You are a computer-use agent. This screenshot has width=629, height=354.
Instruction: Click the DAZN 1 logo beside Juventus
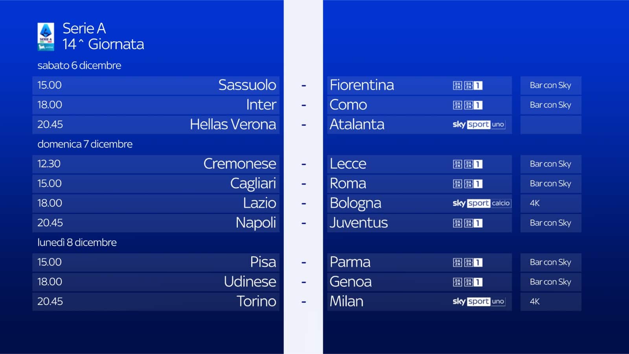point(467,223)
